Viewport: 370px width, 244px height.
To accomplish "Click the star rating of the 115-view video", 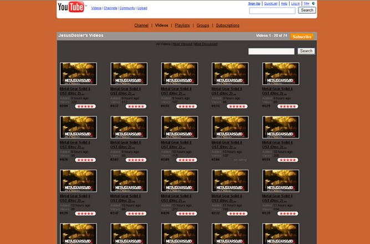I will (x=186, y=160).
